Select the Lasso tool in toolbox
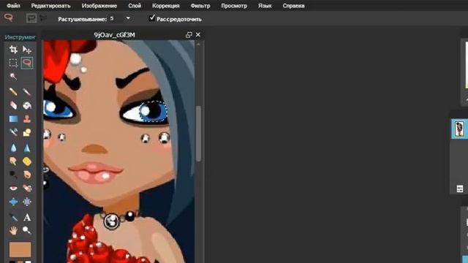The height and width of the screenshot is (263, 468). click(27, 63)
